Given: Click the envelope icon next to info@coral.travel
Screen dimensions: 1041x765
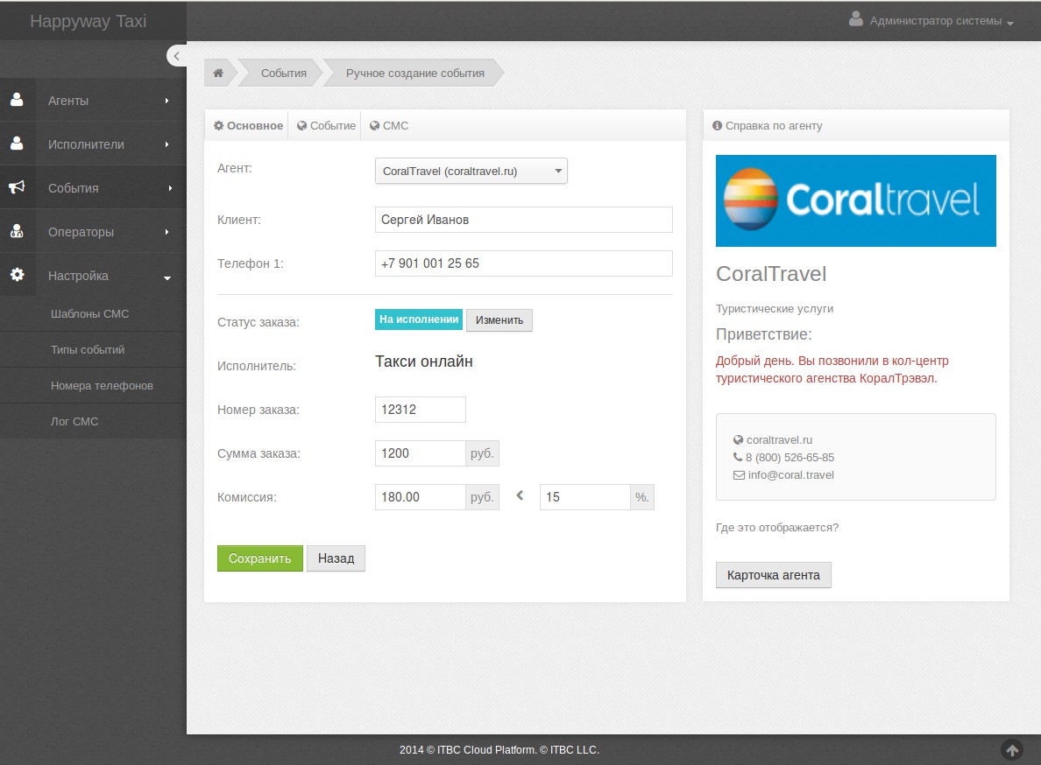Looking at the screenshot, I should tap(739, 474).
